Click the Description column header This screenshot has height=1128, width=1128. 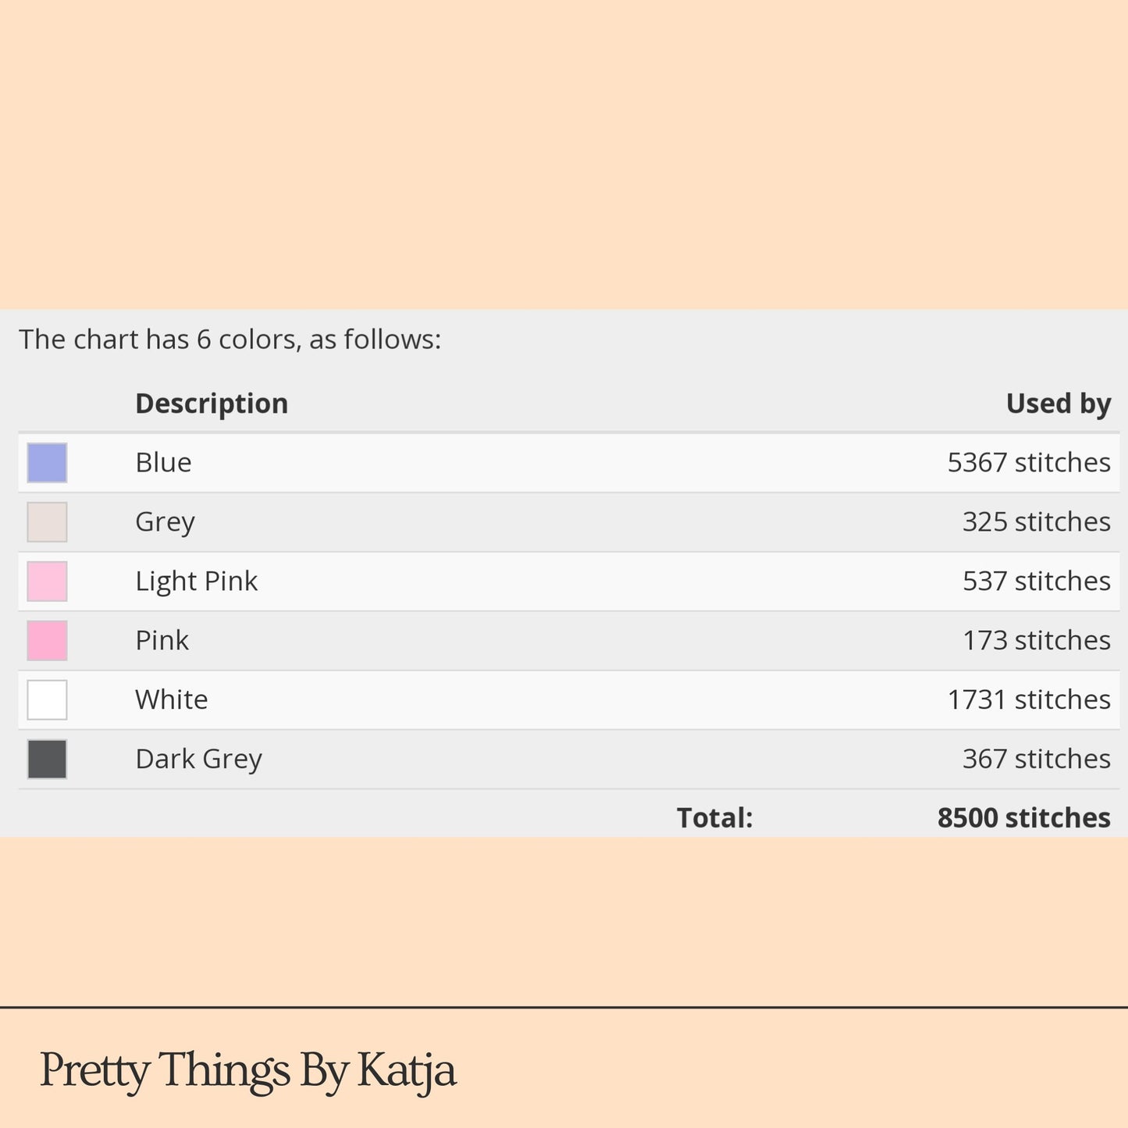pos(212,404)
